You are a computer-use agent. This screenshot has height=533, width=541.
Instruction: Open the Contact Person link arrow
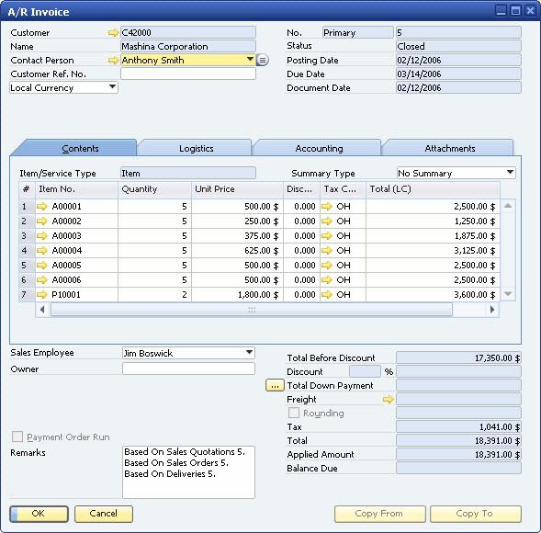[x=113, y=61]
